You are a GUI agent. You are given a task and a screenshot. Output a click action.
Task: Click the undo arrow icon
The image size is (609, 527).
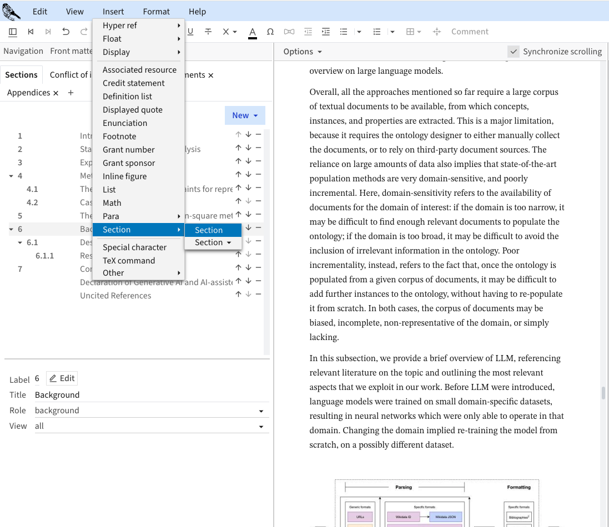coord(66,32)
